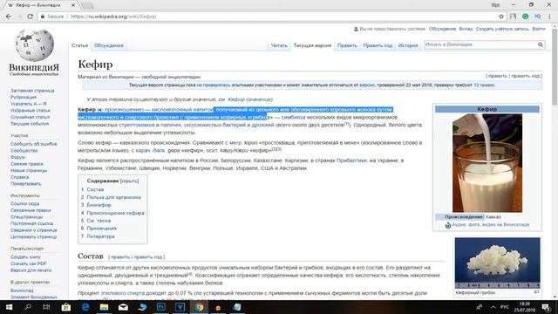
Task: Click the Wikipedia globe logo
Action: click(34, 45)
